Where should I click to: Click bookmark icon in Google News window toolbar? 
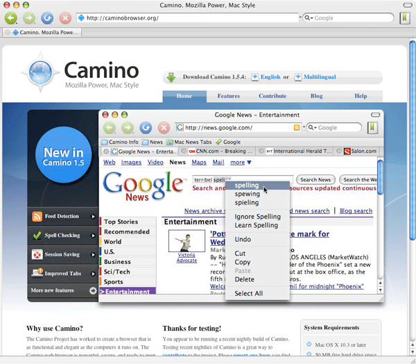[x=372, y=128]
